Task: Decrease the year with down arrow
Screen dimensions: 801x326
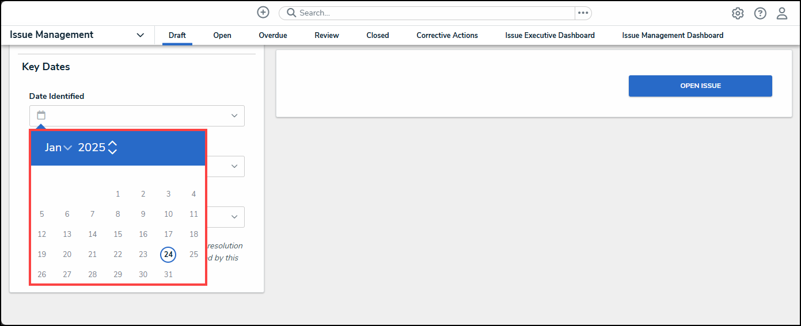Action: pos(112,151)
